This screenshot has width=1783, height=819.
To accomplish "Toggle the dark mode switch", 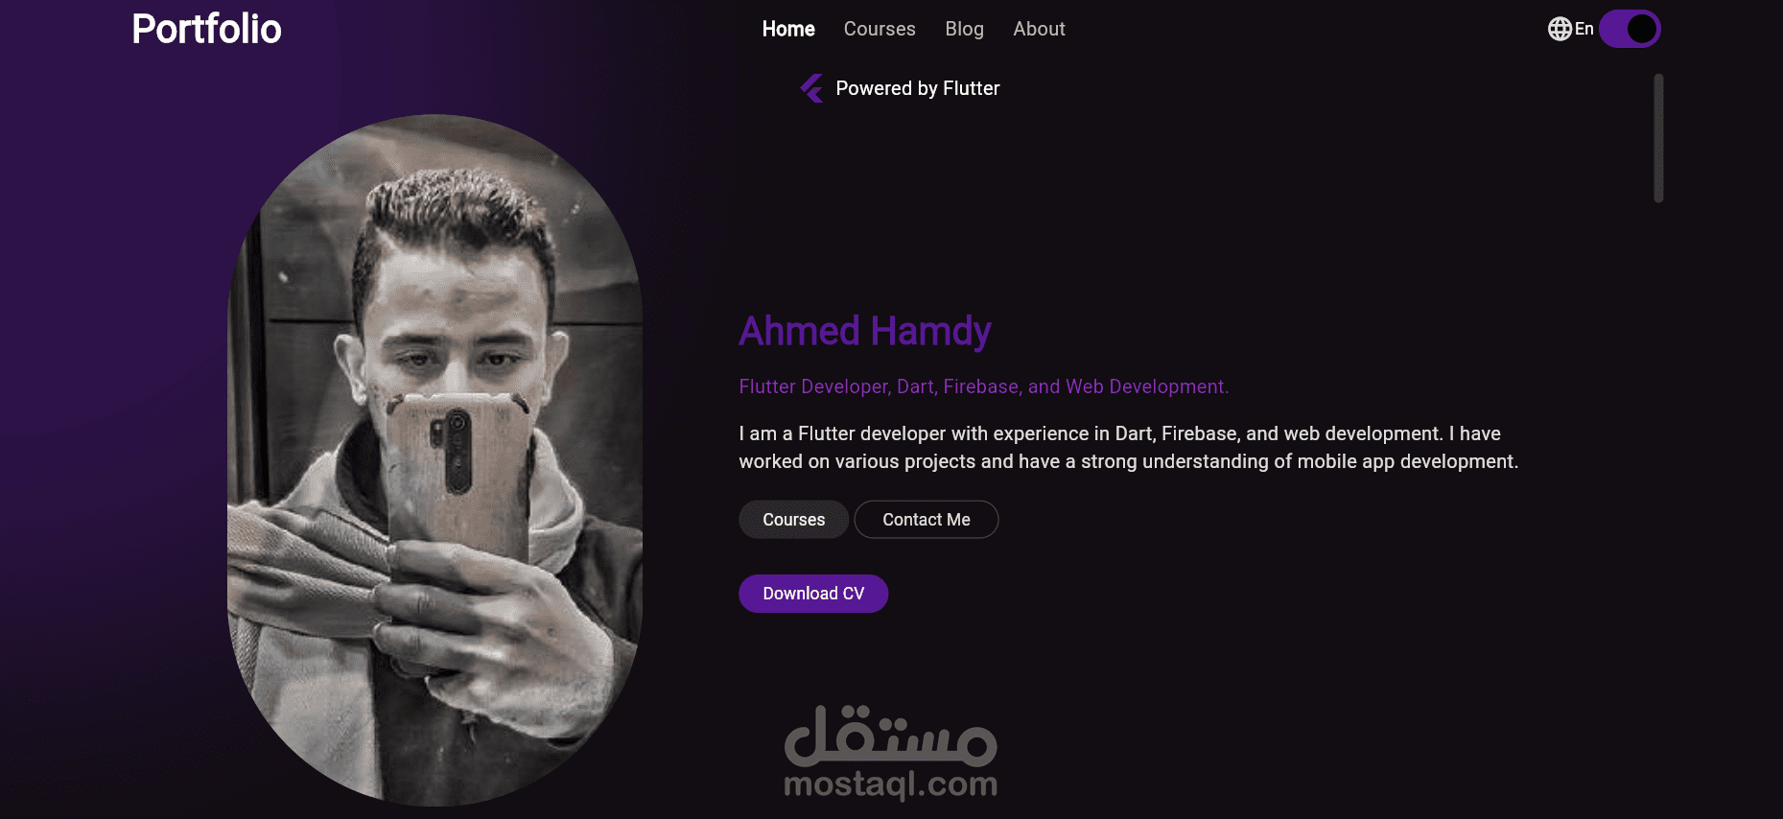I will coord(1630,29).
